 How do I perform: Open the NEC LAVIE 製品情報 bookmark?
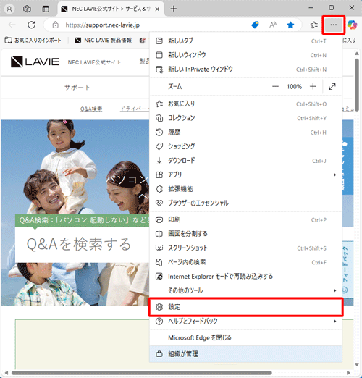pyautogui.click(x=104, y=41)
